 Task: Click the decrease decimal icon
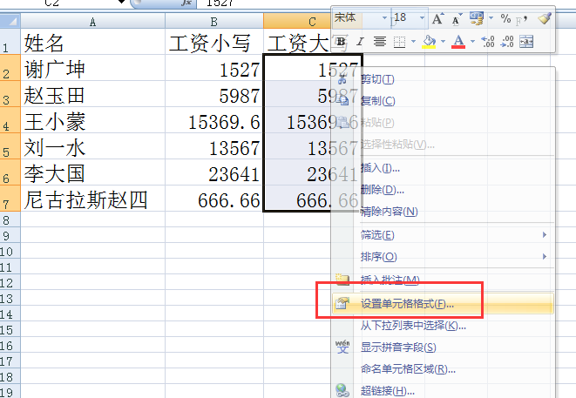pos(507,41)
